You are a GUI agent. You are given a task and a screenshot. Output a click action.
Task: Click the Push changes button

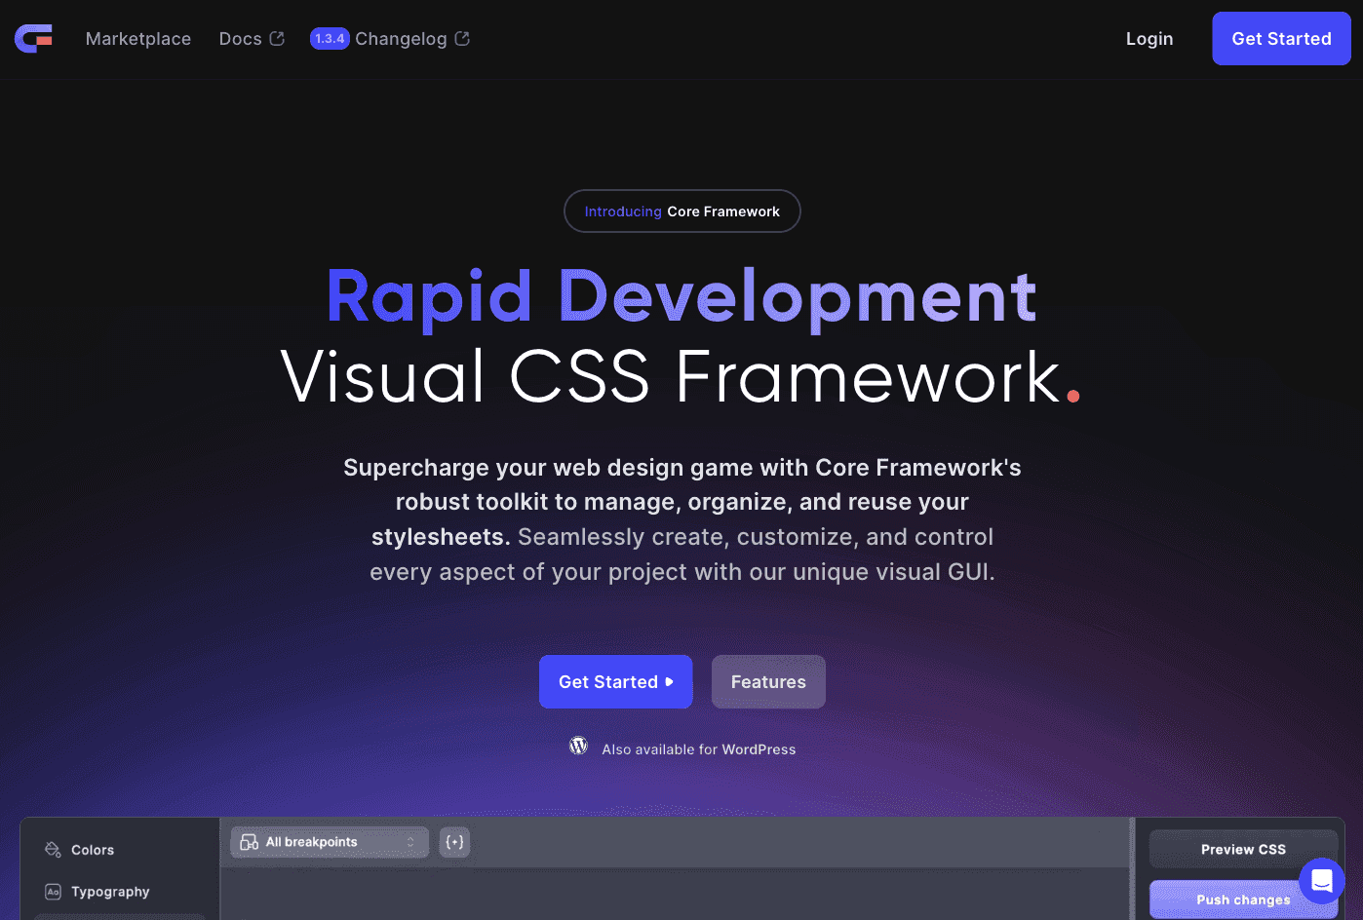click(1243, 901)
